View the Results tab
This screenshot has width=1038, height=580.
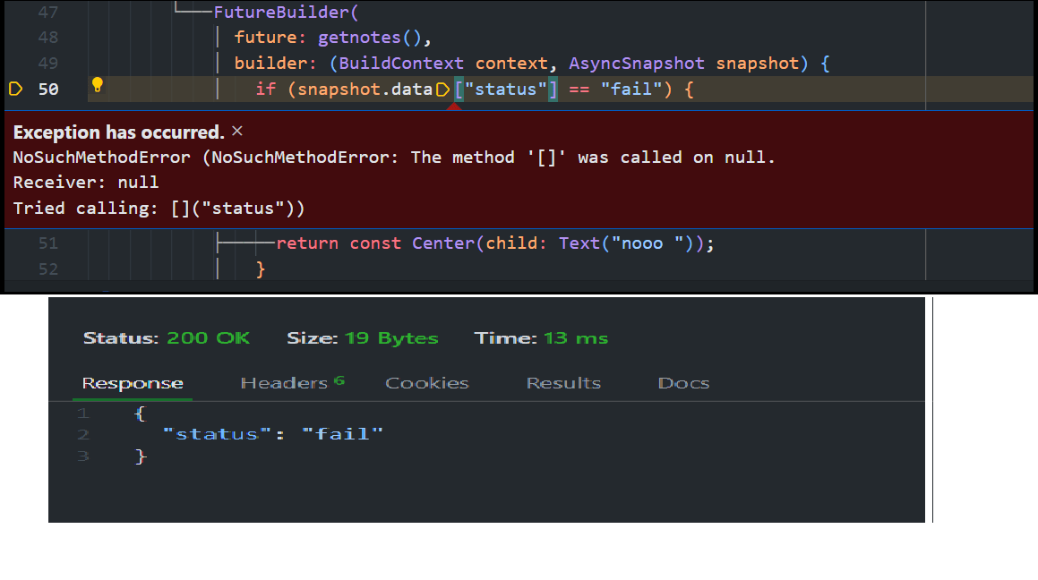[x=563, y=382]
